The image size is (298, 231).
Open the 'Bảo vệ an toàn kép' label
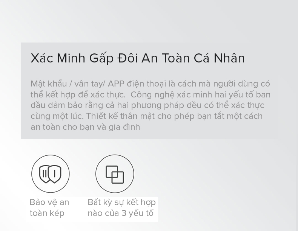[x=49, y=208]
